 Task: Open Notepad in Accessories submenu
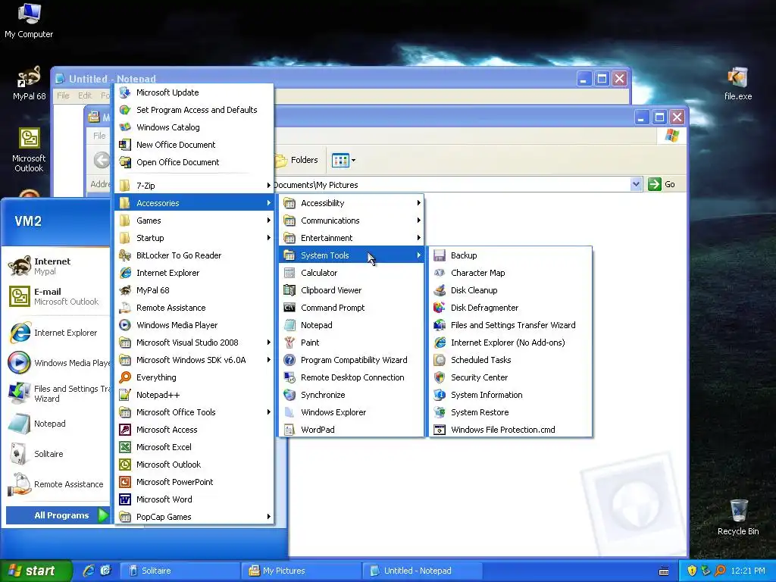(x=352, y=325)
